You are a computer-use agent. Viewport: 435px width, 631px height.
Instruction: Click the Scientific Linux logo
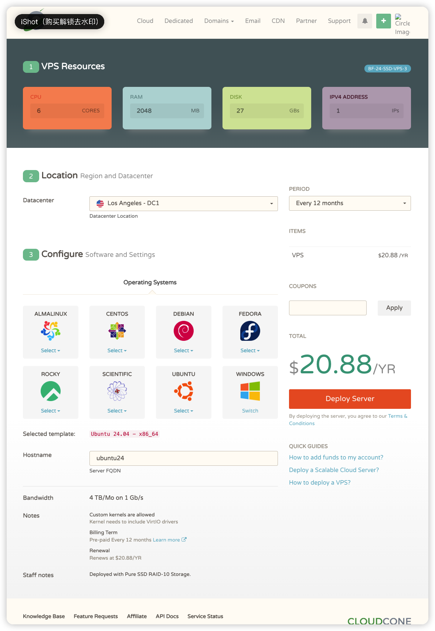(117, 391)
